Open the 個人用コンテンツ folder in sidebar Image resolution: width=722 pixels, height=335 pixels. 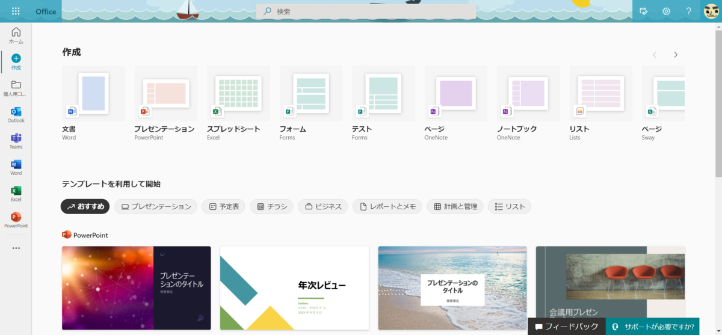(x=16, y=88)
